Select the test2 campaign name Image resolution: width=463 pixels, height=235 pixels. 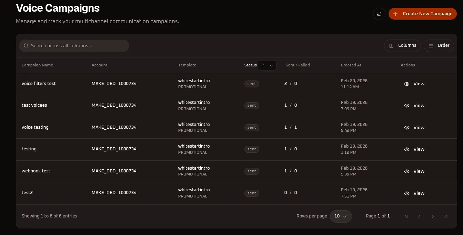[27, 193]
